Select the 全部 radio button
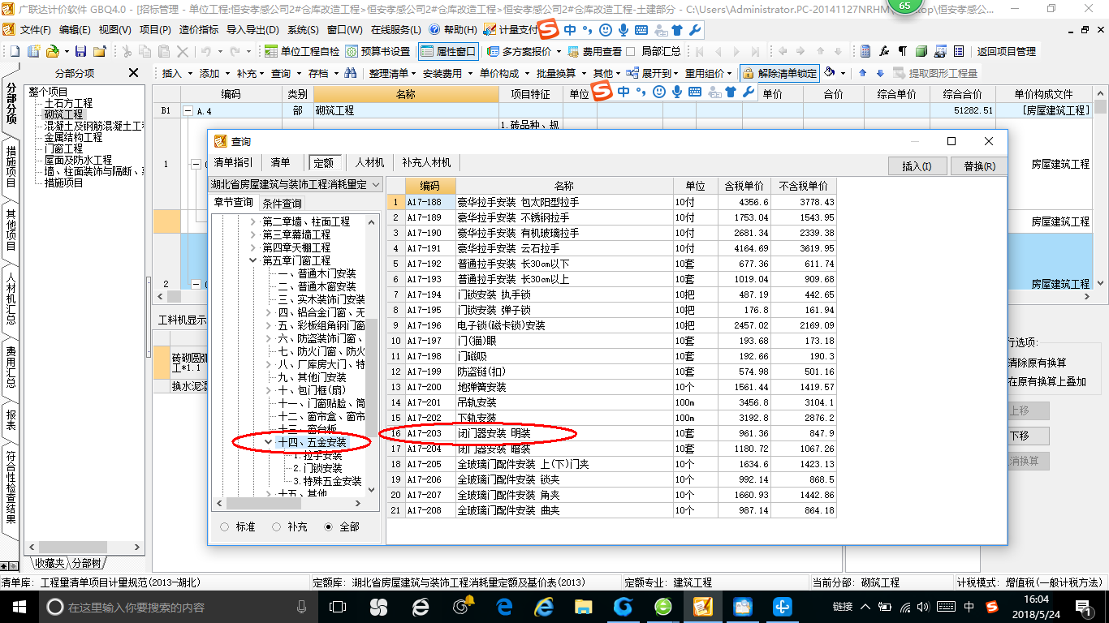This screenshot has height=623, width=1109. (x=328, y=526)
